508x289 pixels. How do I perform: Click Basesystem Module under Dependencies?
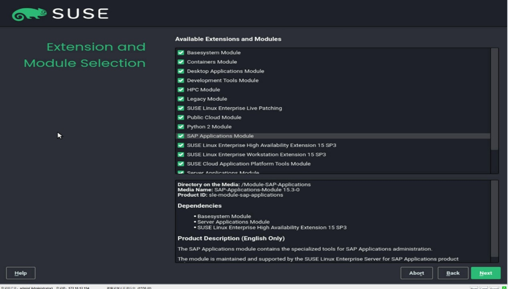click(224, 216)
